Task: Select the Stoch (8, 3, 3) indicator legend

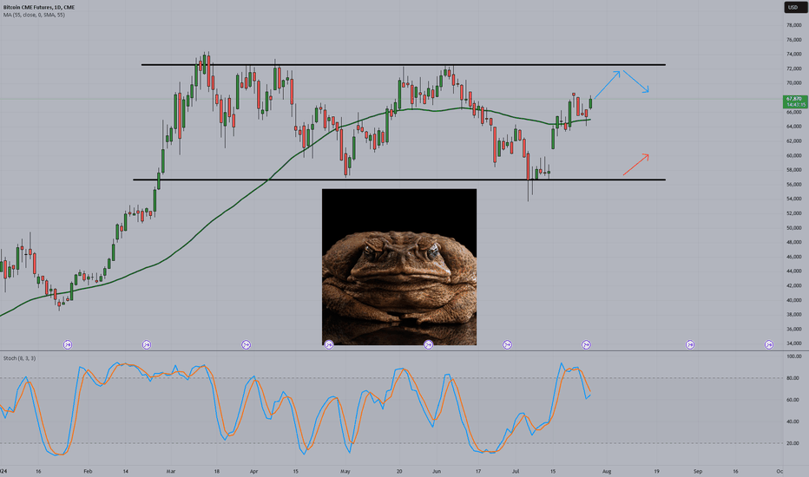Action: click(20, 358)
